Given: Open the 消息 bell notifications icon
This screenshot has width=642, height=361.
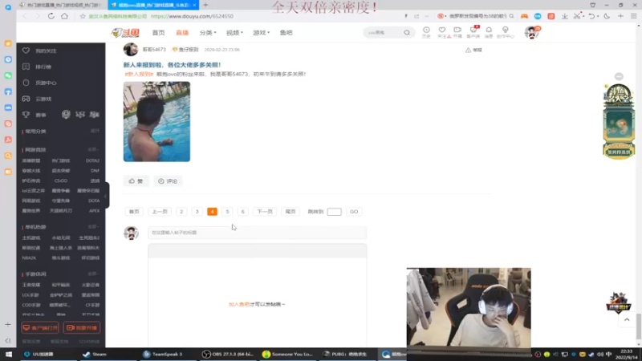Looking at the screenshot, I should (x=489, y=32).
